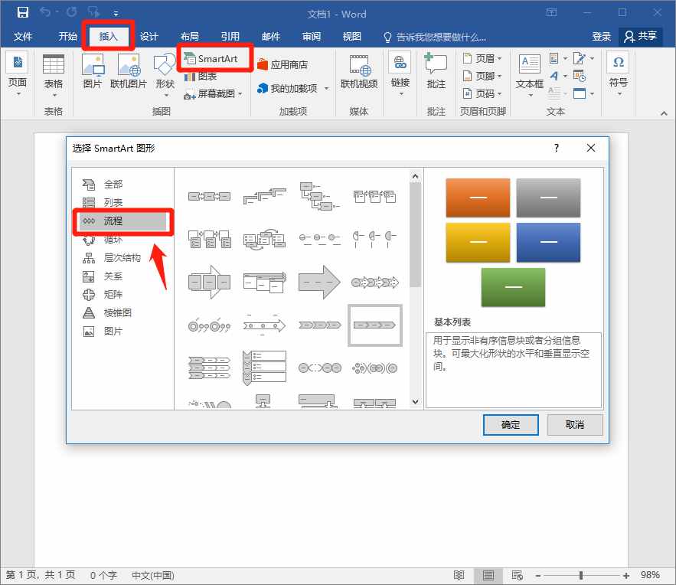Click 登录 (Sign in) link
This screenshot has height=585, width=676.
pyautogui.click(x=602, y=37)
